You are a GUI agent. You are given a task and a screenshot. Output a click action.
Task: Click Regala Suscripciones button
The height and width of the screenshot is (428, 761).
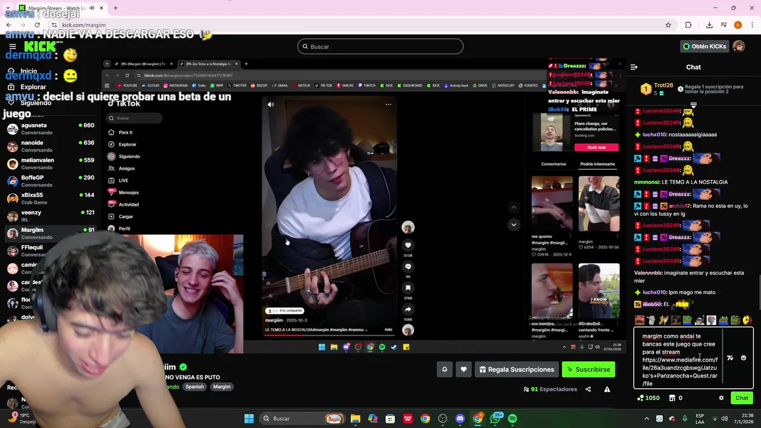[x=516, y=369]
